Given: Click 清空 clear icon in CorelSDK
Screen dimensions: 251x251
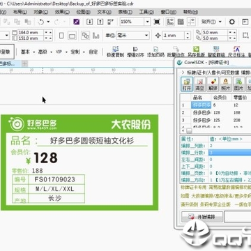Looking at the screenshot, I should pos(200,84).
